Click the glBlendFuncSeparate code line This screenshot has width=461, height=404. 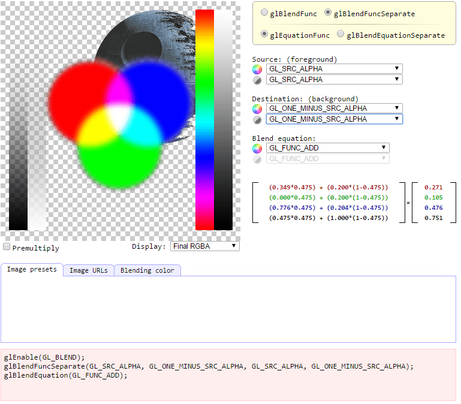point(209,366)
